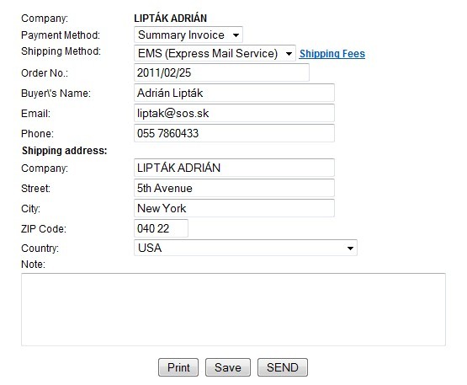This screenshot has width=467, height=385.
Task: Click inside the Note text area
Action: point(234,309)
